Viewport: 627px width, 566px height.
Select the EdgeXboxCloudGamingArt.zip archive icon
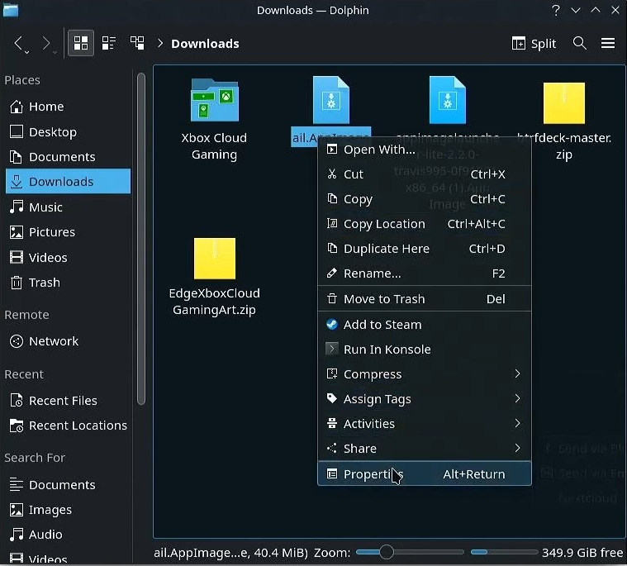pyautogui.click(x=214, y=259)
